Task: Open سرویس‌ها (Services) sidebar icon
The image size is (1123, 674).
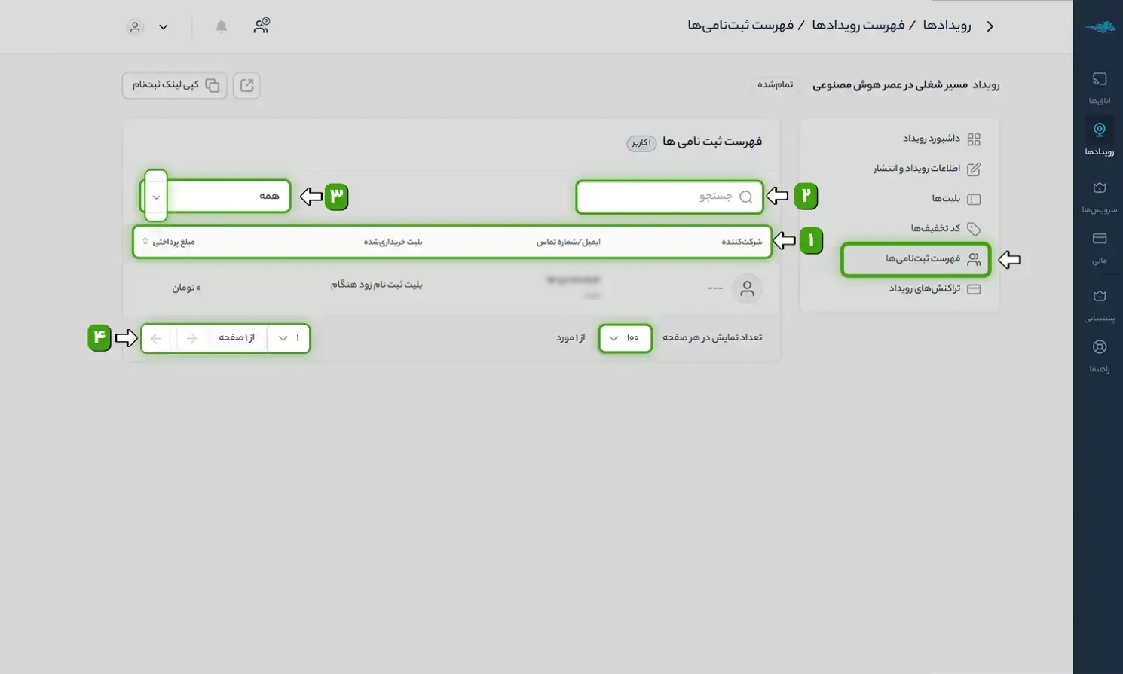Action: (x=1099, y=196)
